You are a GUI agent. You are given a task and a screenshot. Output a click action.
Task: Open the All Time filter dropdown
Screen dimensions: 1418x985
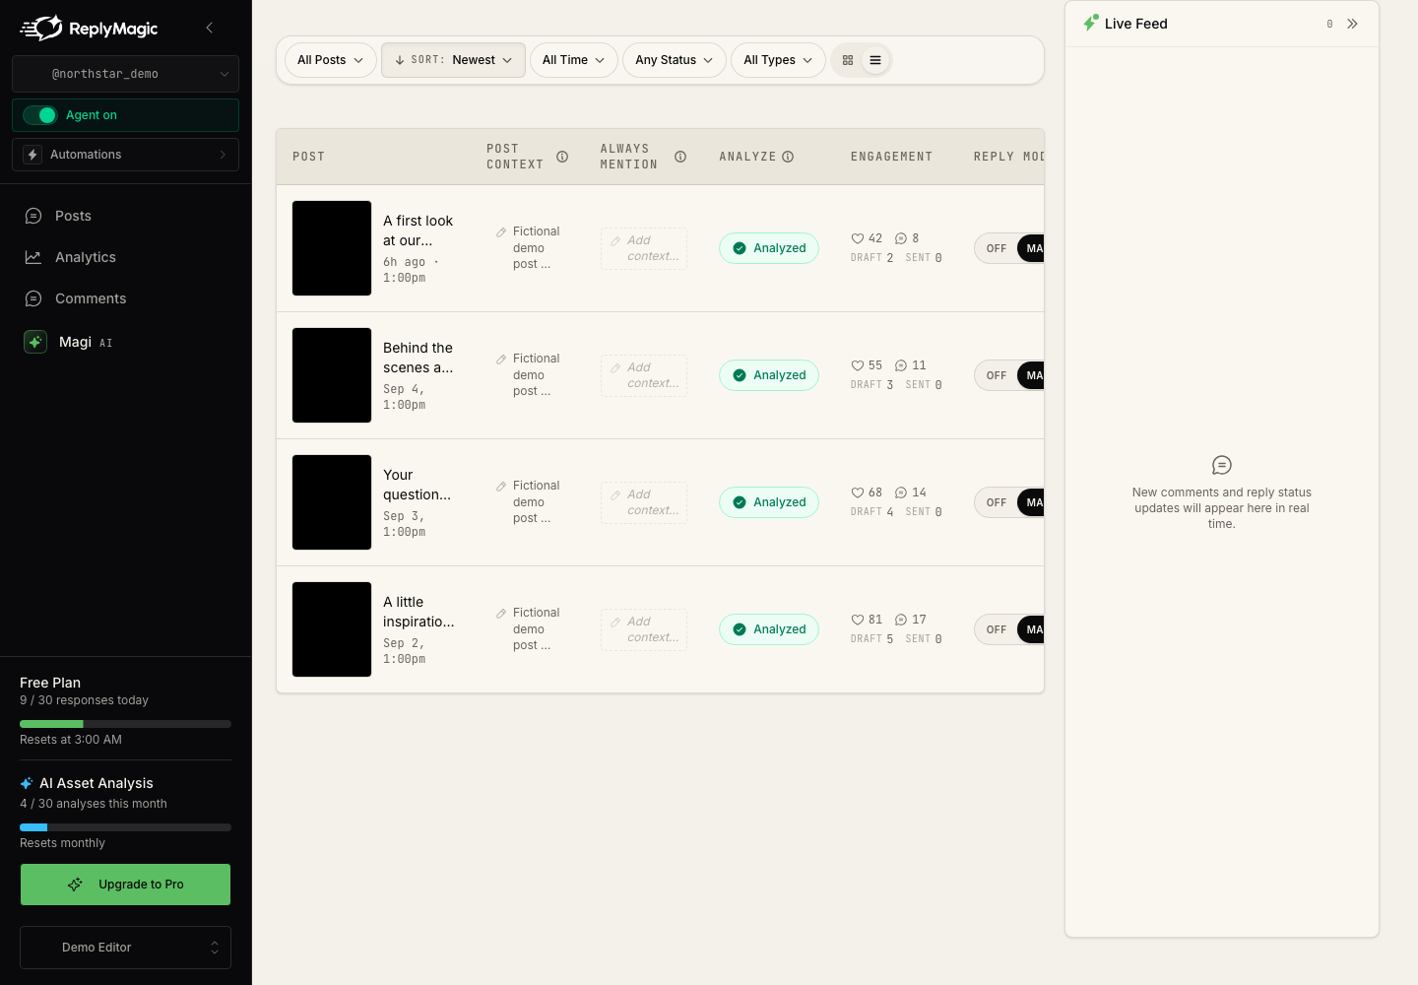(x=574, y=60)
